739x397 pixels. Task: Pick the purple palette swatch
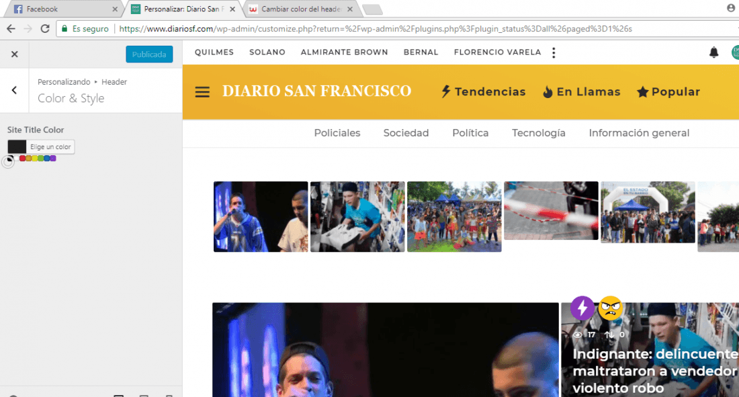[53, 159]
